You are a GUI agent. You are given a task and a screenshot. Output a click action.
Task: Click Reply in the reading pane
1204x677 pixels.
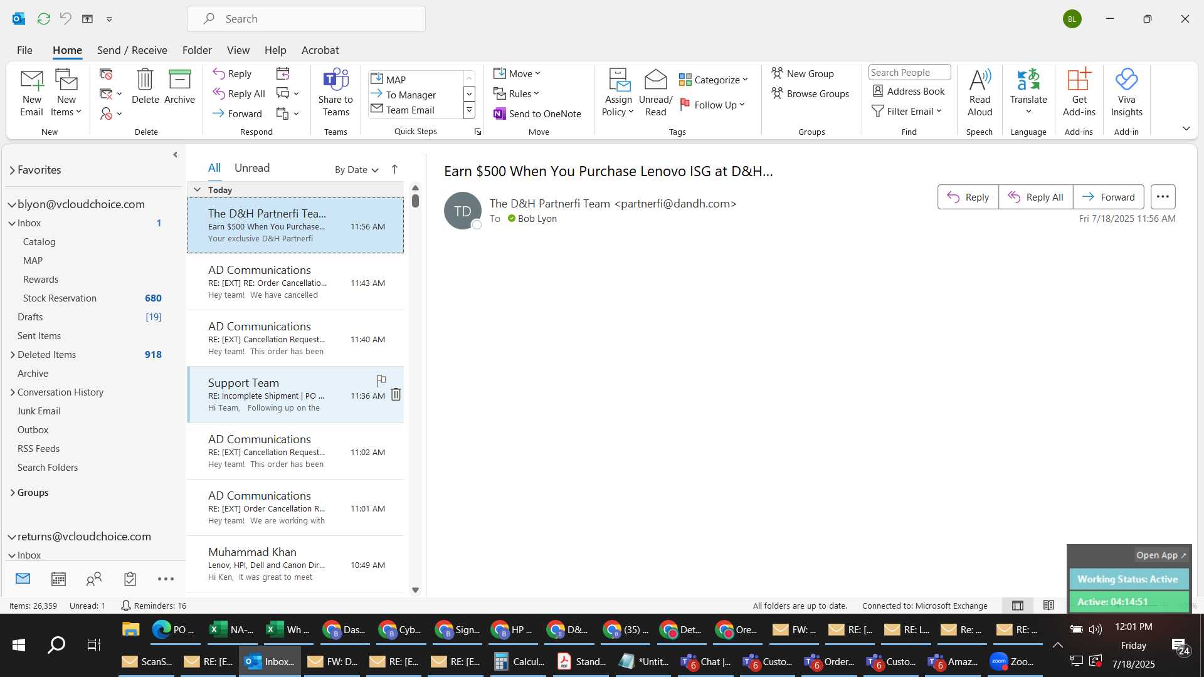pos(968,197)
